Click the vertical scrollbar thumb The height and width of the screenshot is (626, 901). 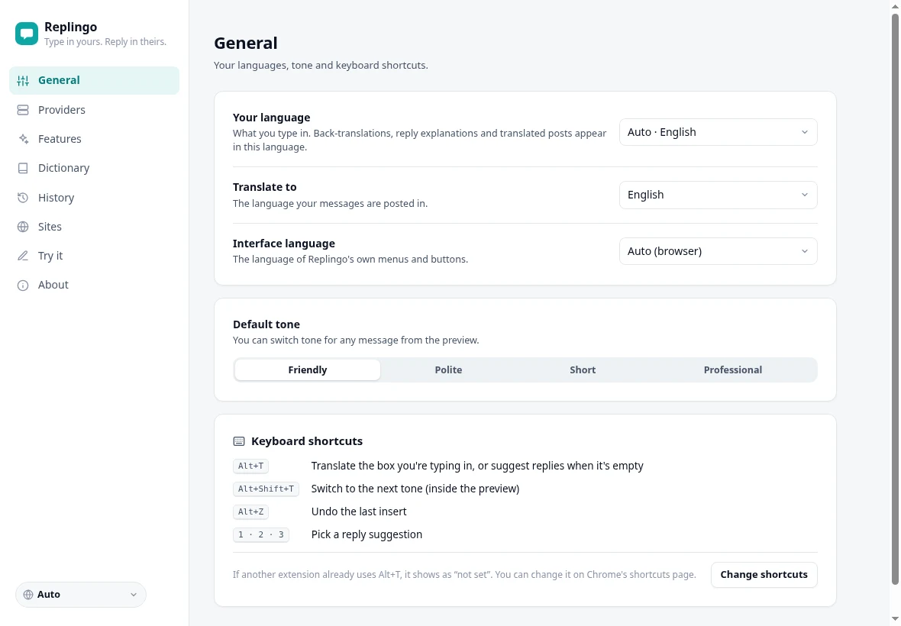tap(895, 298)
